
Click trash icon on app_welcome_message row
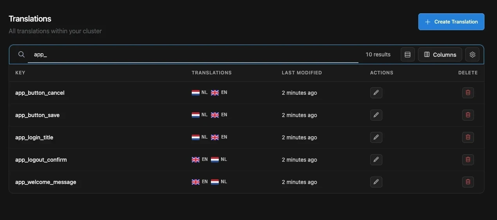point(468,182)
